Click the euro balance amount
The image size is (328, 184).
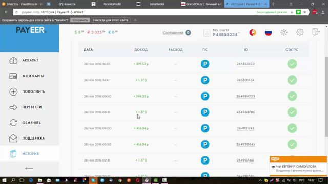(113, 32)
